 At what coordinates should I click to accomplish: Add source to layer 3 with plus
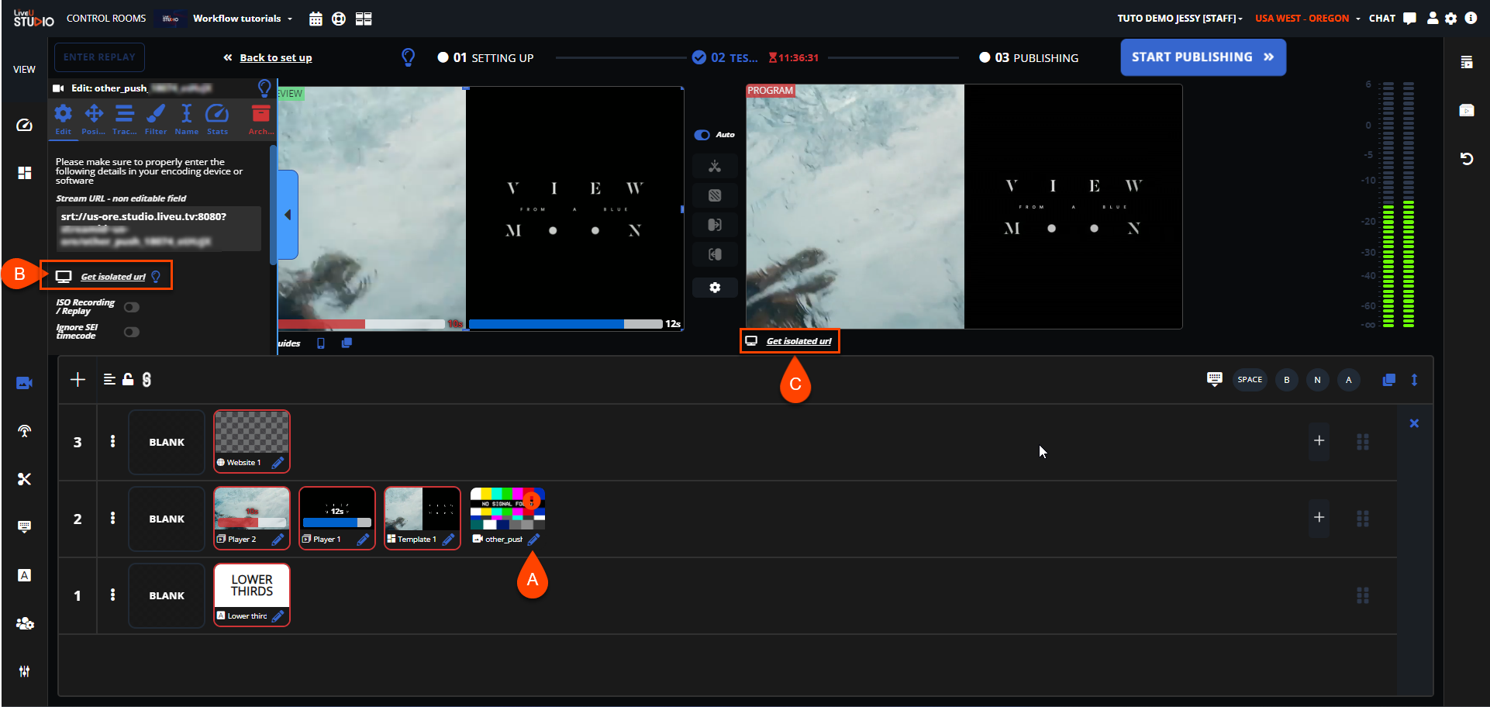(x=1319, y=441)
